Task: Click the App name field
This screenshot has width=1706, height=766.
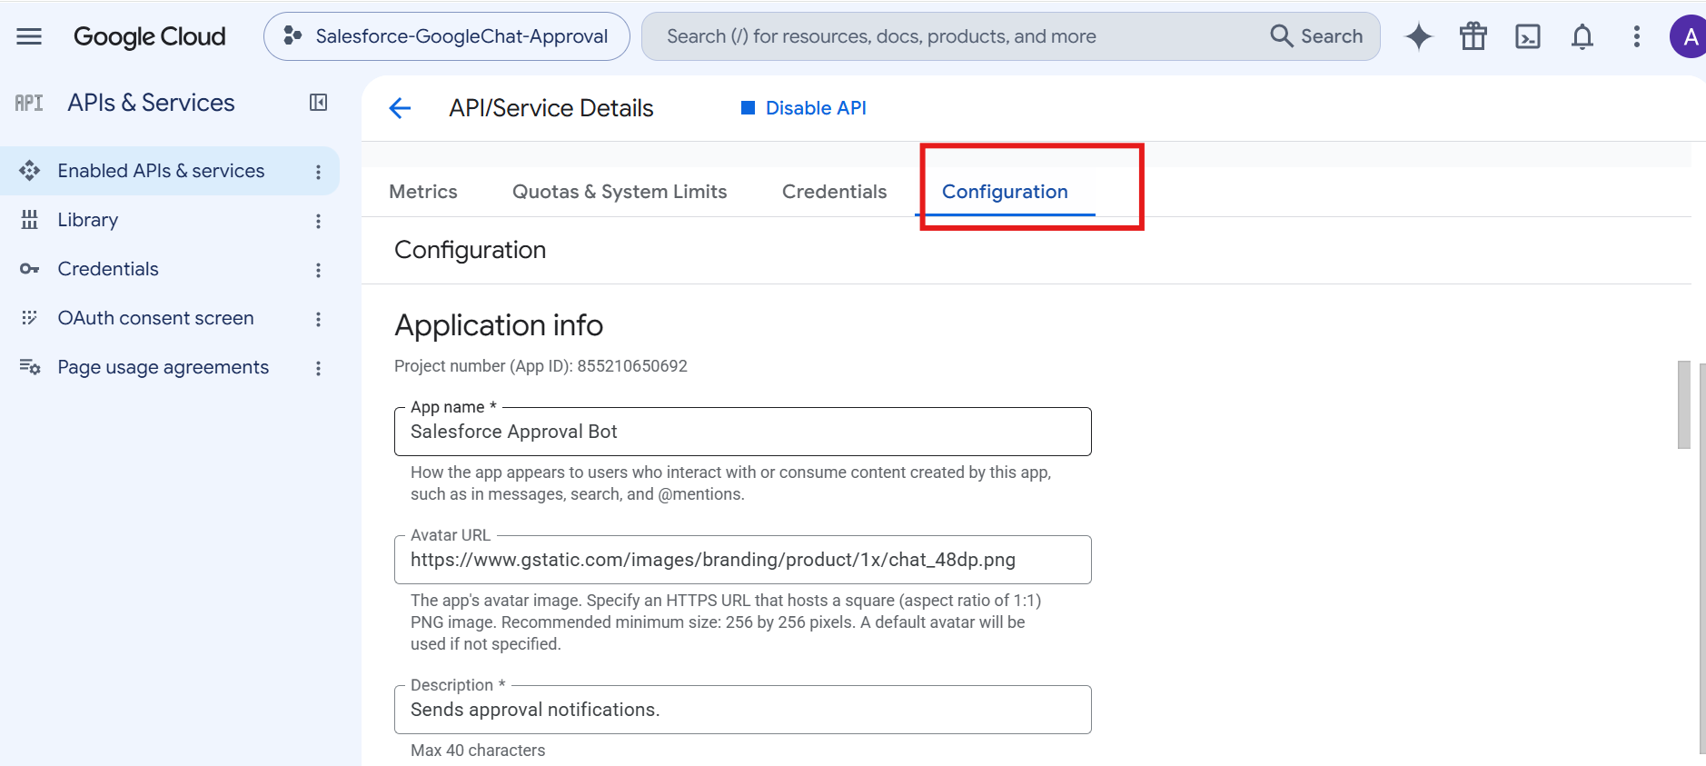Action: (743, 432)
